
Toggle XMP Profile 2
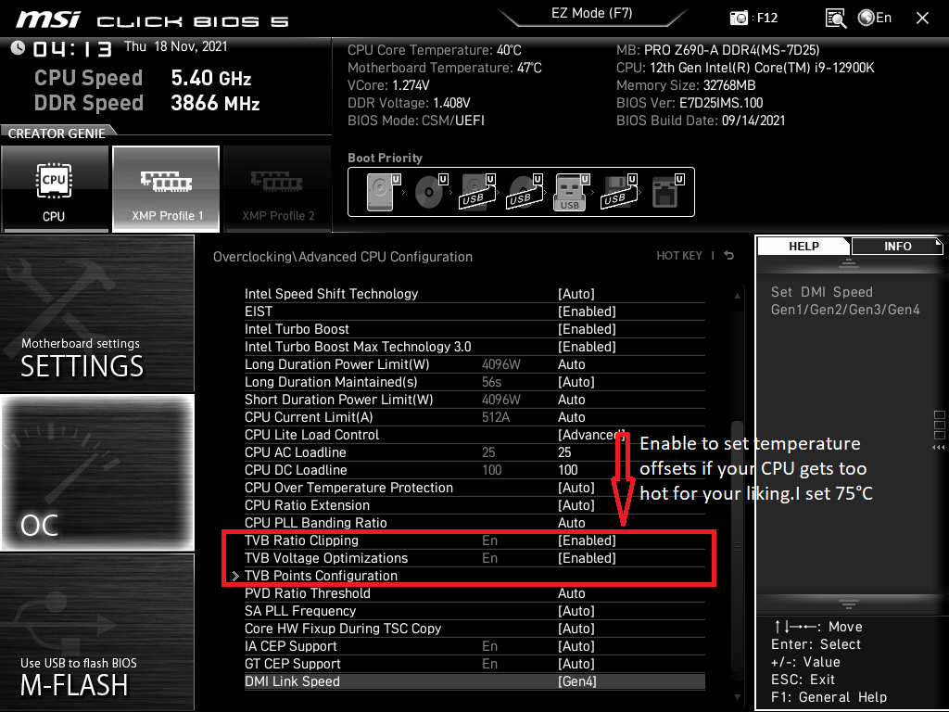point(278,189)
